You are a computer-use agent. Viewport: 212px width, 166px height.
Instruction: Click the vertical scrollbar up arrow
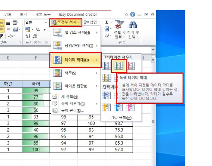[153, 60]
